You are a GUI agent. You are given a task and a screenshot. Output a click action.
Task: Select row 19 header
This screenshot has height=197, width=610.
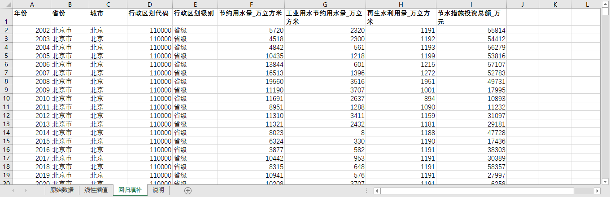click(x=6, y=175)
